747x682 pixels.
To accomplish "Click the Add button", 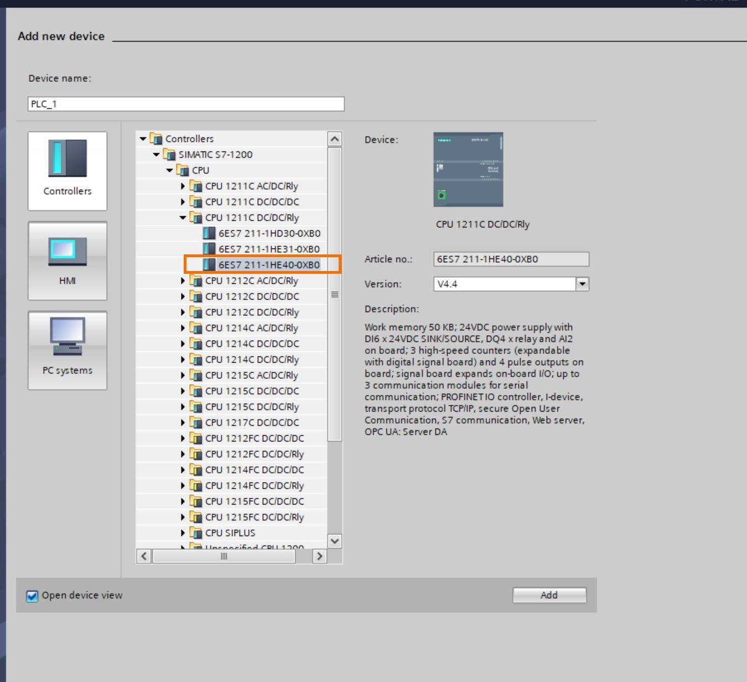I will click(549, 595).
